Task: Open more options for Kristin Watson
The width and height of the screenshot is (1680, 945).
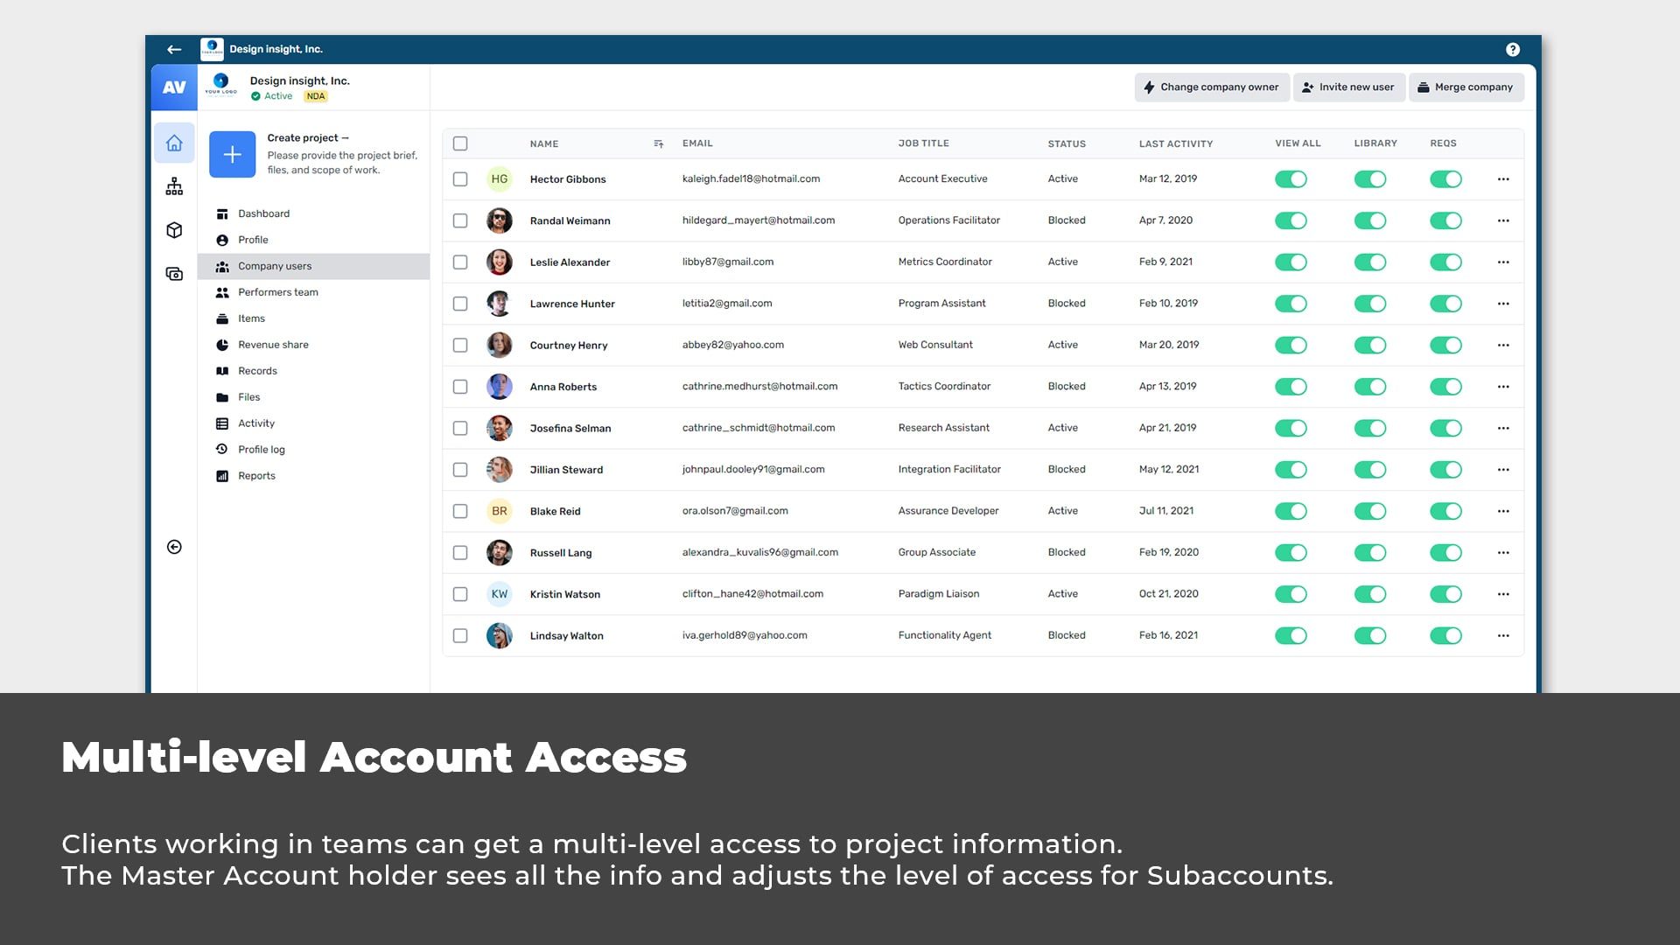Action: [x=1503, y=594]
